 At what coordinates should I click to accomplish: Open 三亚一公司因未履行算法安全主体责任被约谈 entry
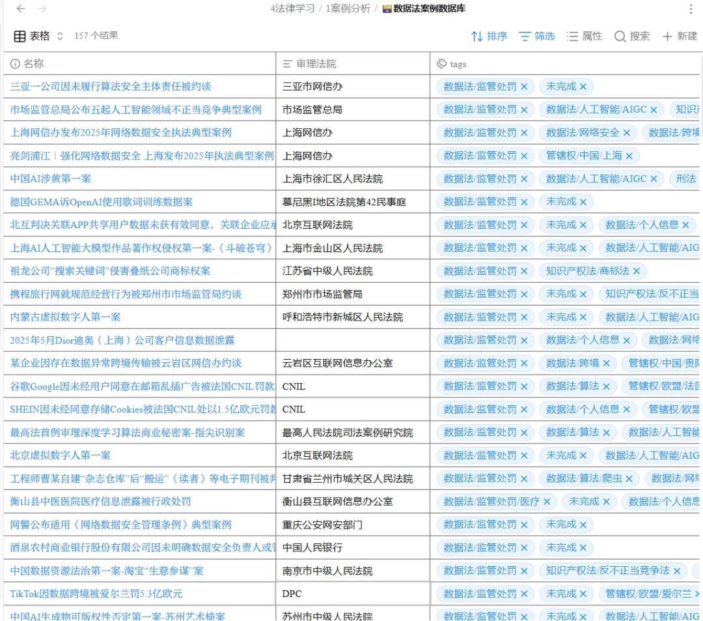110,87
